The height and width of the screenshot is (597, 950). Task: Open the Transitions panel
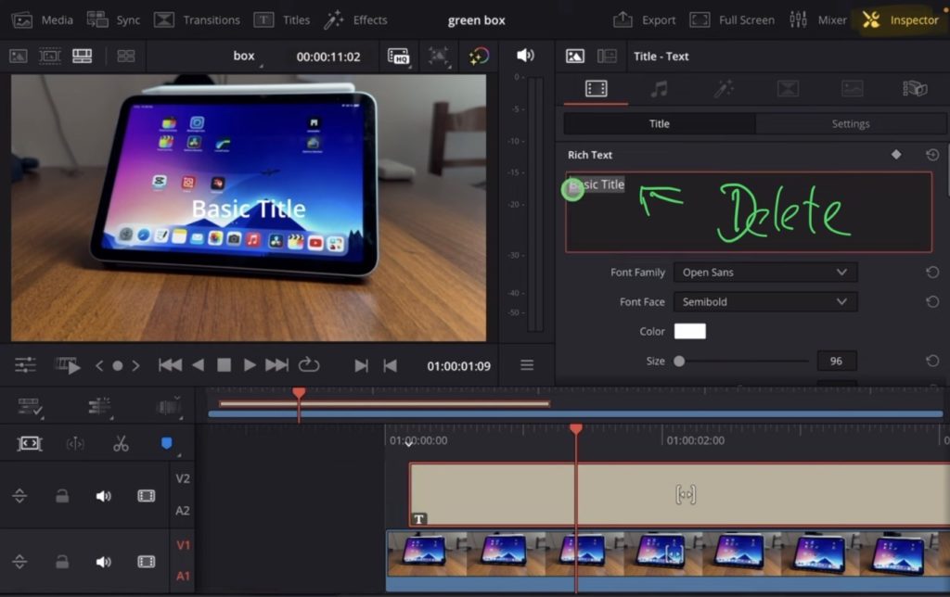[x=197, y=19]
